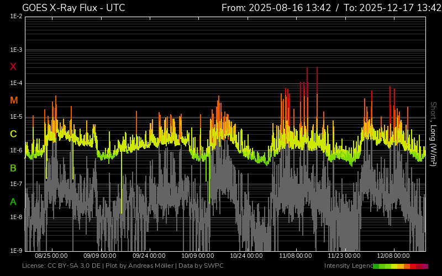
Task: Click the '12/08 00:00' x-axis date
Action: (x=393, y=256)
